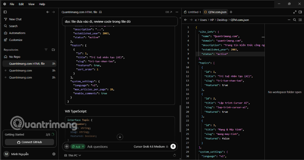Click "established_year": 2003 on editor line 6
This screenshot has width=304, height=160.
pos(219,49)
